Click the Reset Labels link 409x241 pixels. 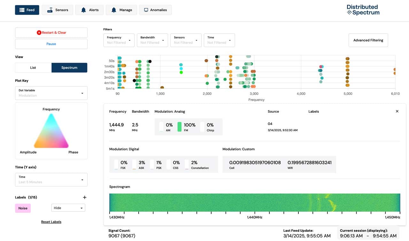point(51,222)
